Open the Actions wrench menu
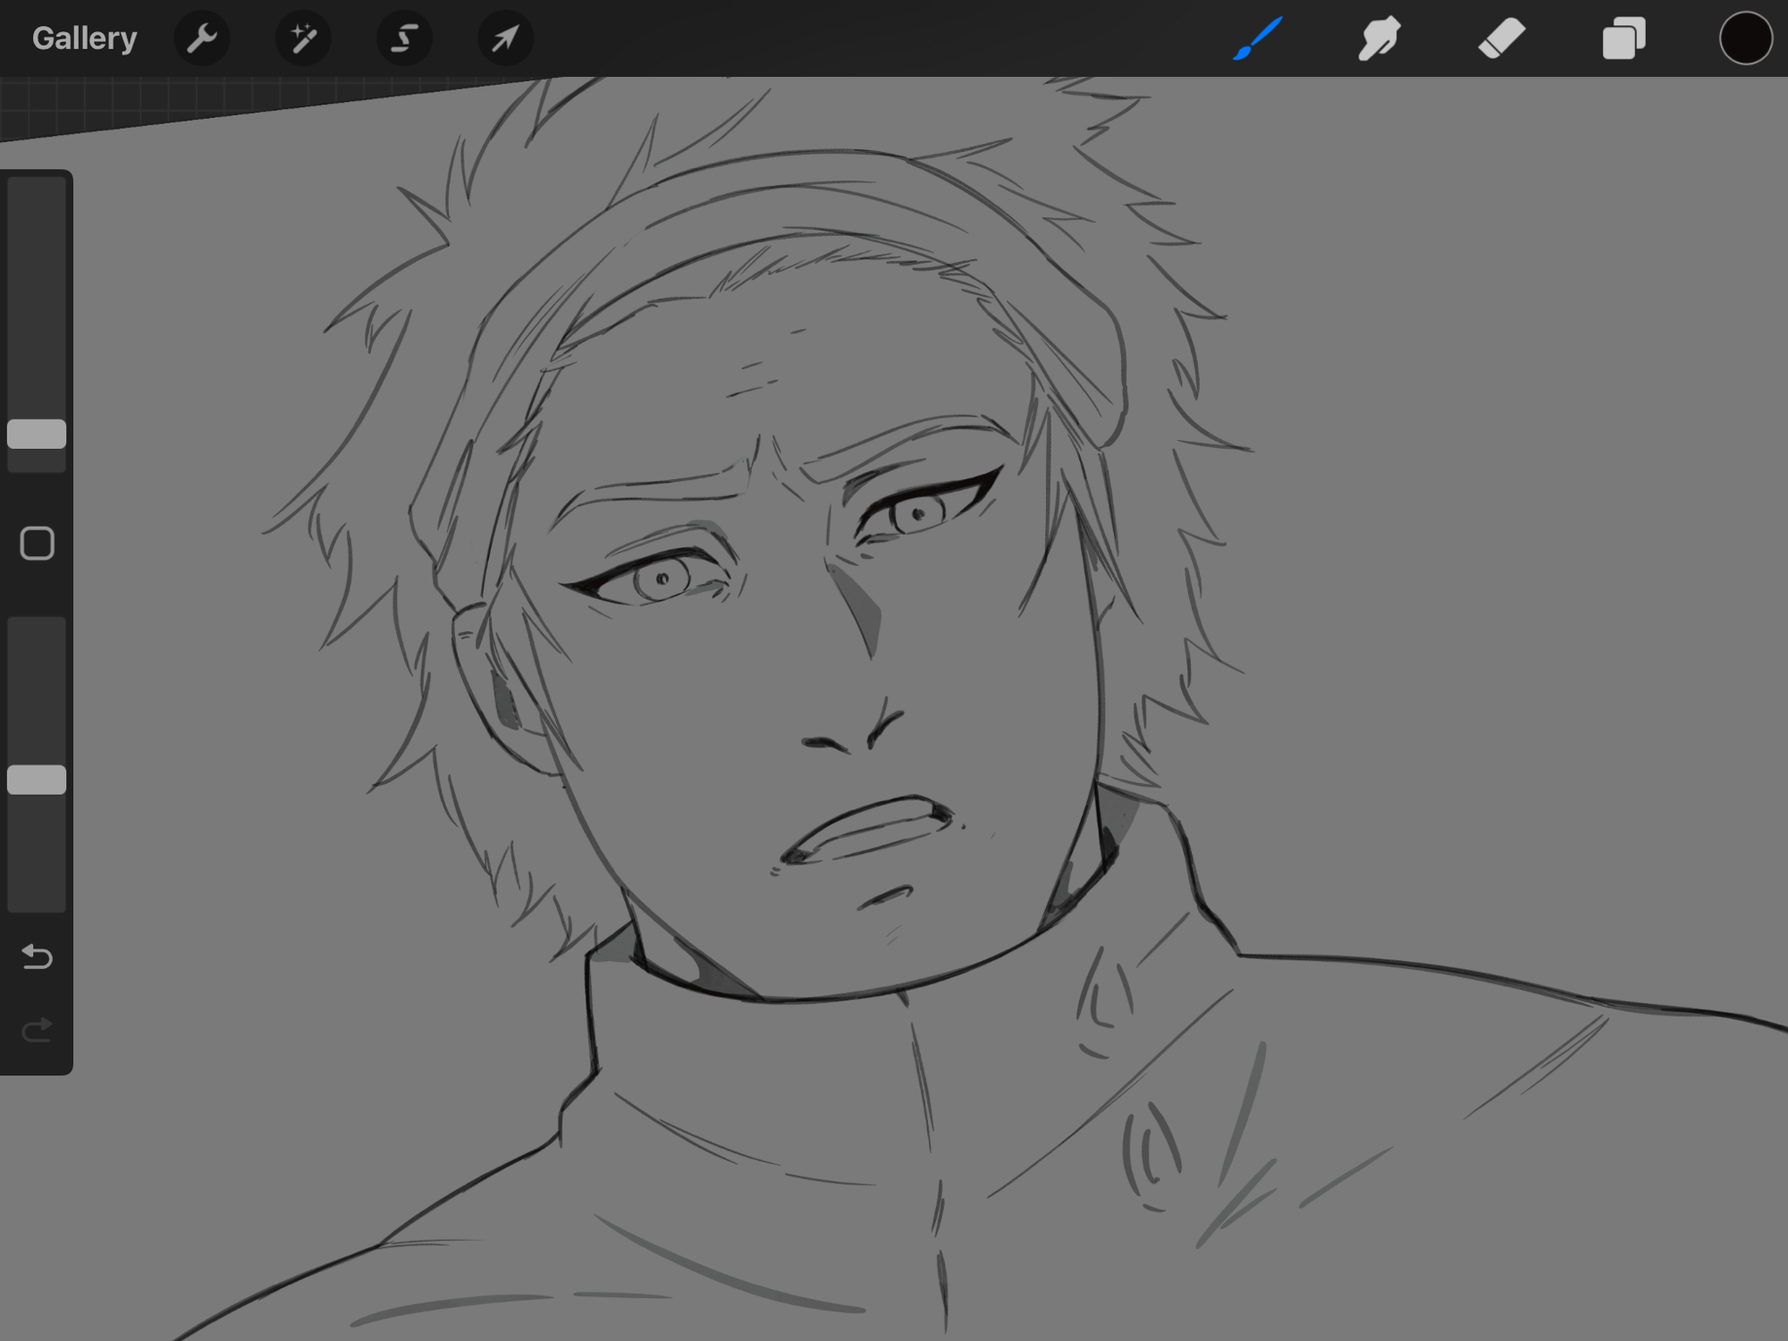This screenshot has height=1341, width=1788. pyautogui.click(x=202, y=38)
